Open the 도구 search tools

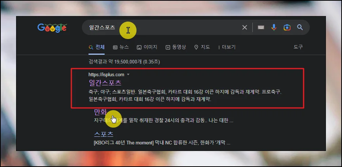click(298, 47)
